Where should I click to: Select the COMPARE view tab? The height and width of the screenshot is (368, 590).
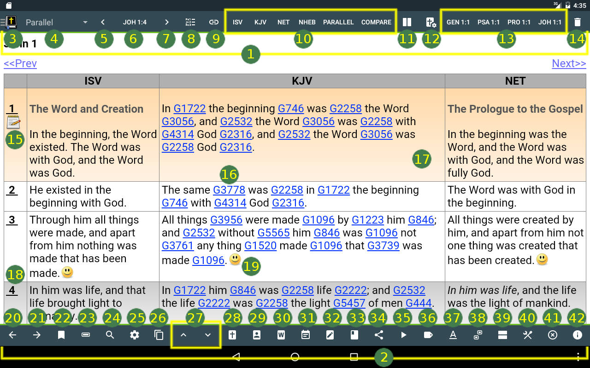point(376,22)
